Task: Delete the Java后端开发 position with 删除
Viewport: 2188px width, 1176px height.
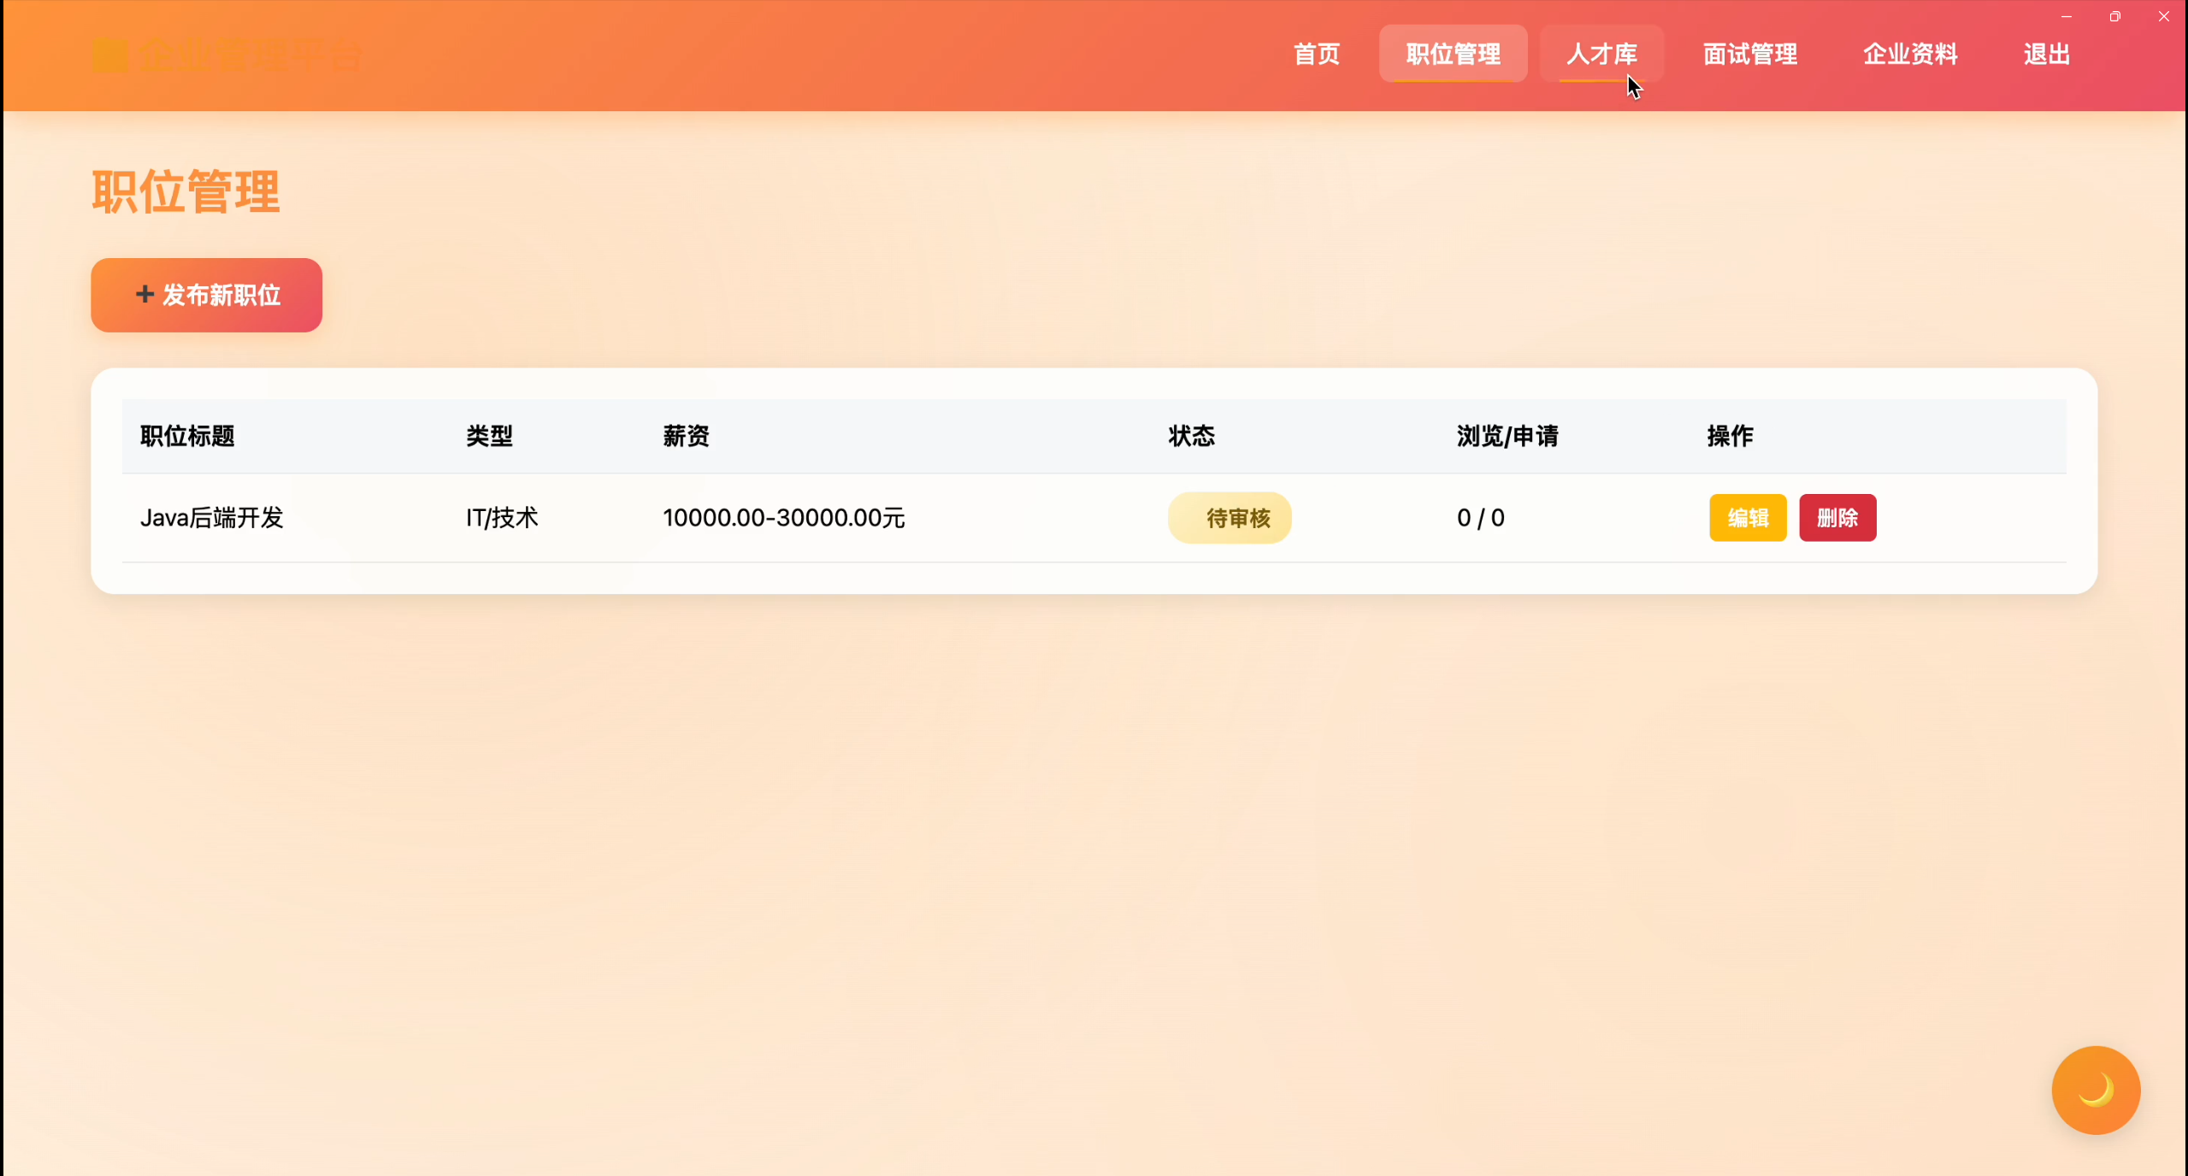Action: tap(1837, 517)
